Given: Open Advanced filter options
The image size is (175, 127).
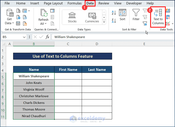Looking at the screenshot, I should coord(145,24).
